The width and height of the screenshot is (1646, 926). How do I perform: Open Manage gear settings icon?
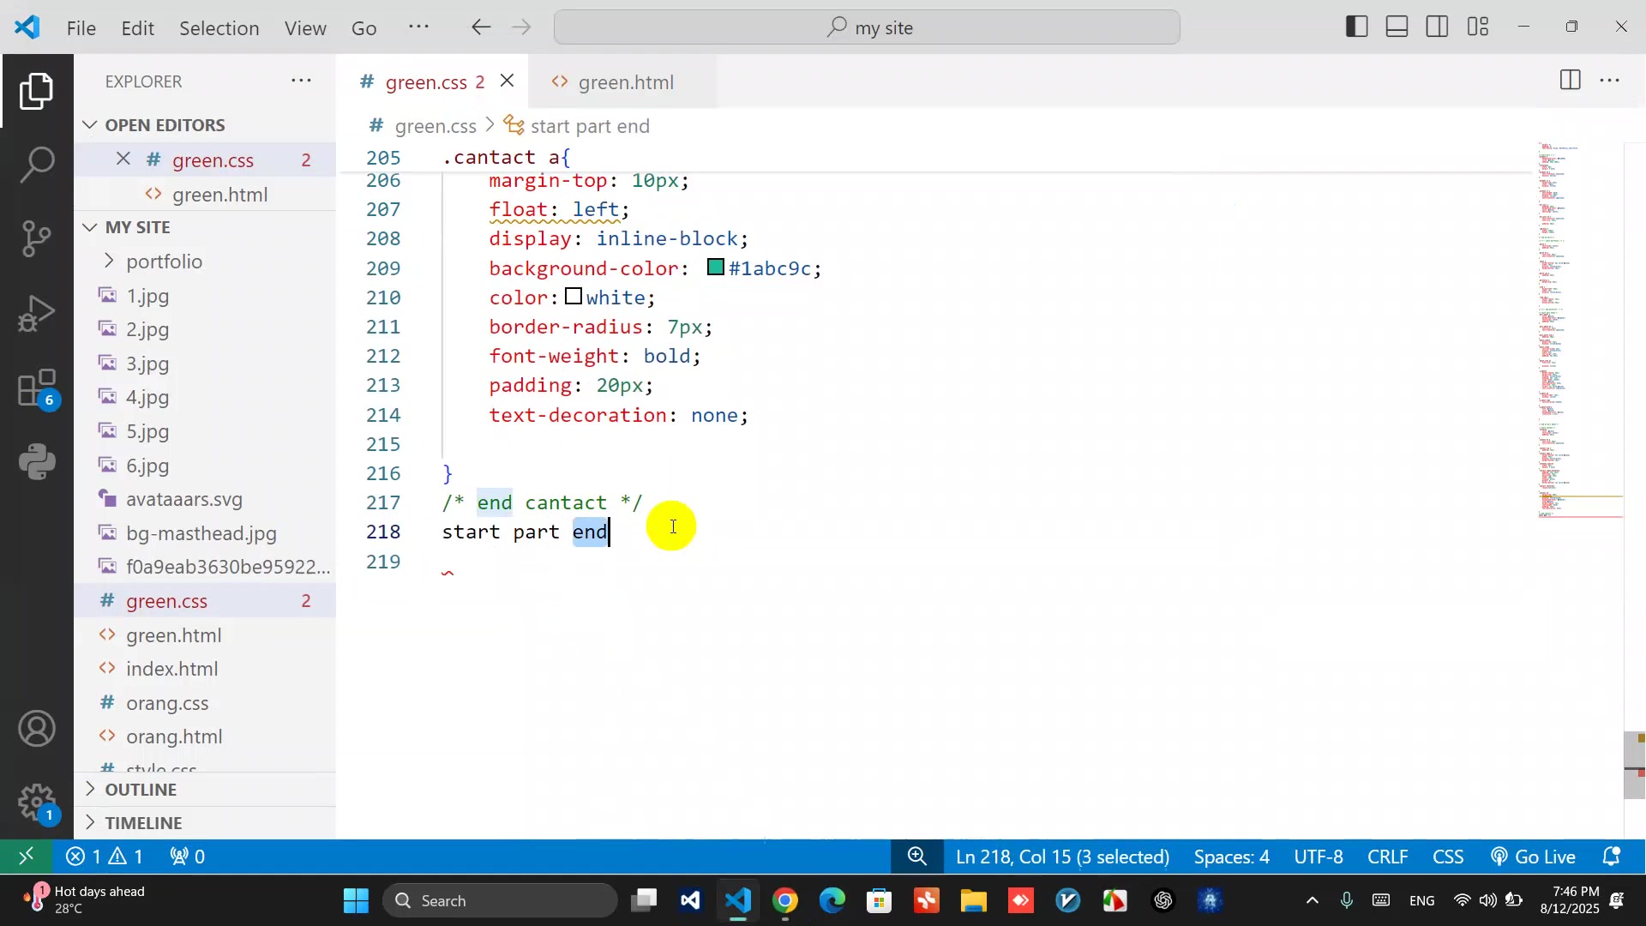pyautogui.click(x=37, y=803)
